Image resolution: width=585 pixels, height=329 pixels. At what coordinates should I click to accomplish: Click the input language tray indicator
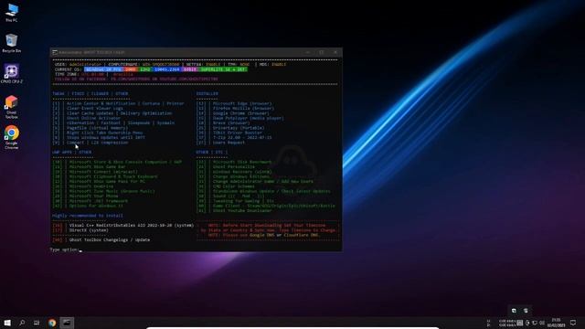tap(520, 323)
